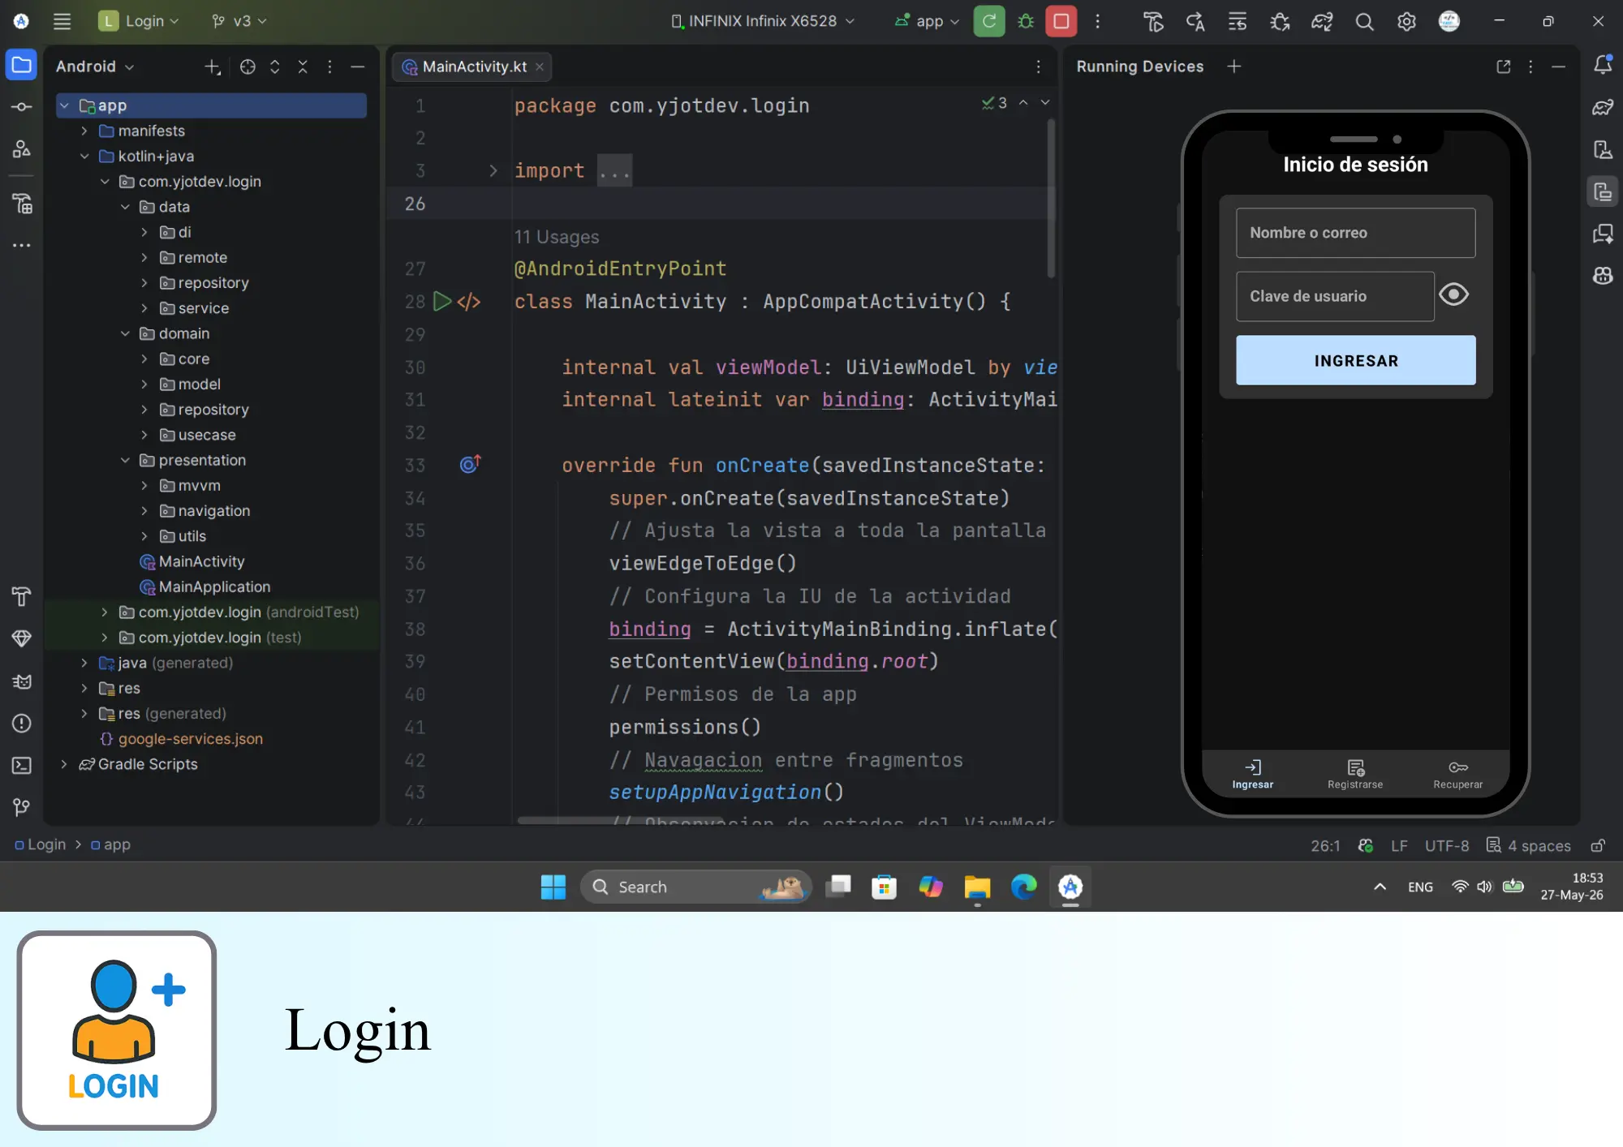Image resolution: width=1623 pixels, height=1147 pixels.
Task: Select opened file in project tree
Action: pyautogui.click(x=248, y=67)
